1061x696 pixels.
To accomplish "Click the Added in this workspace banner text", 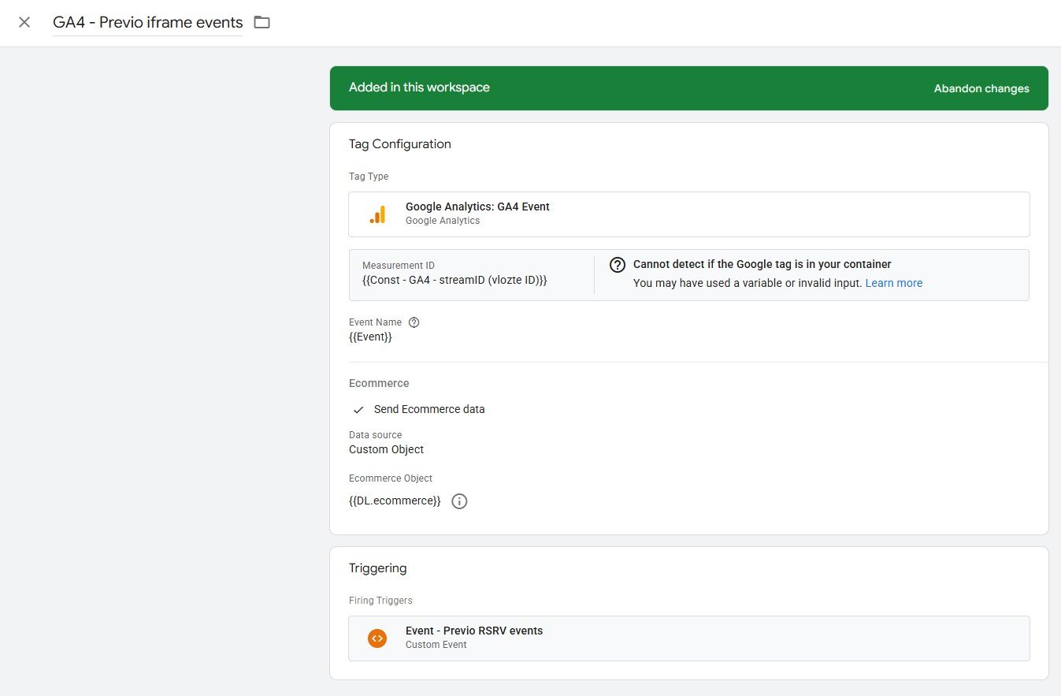I will coord(419,87).
